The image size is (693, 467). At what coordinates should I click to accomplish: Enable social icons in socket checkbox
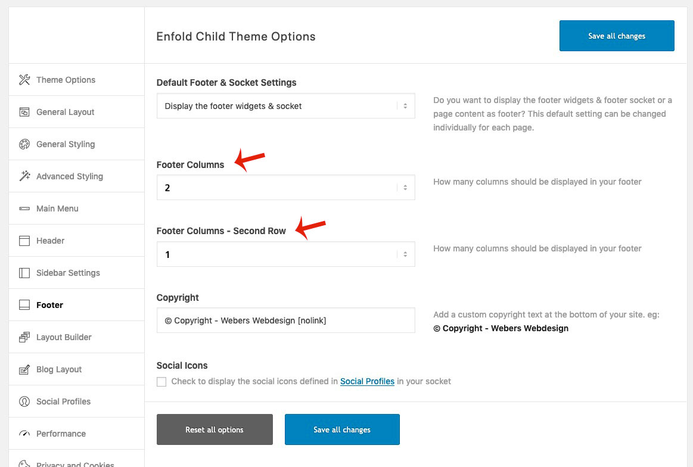point(161,382)
